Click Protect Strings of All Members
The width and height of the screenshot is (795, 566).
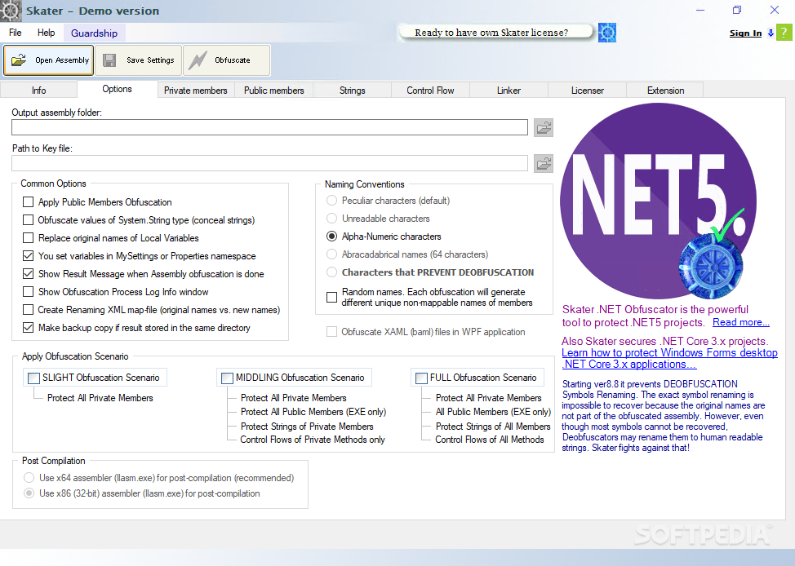point(493,427)
